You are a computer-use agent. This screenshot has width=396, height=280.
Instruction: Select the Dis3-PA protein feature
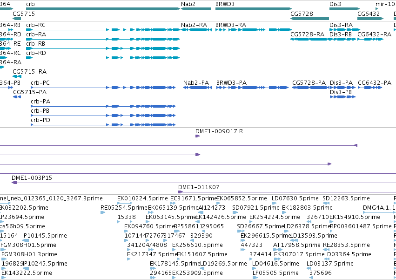tap(342, 88)
